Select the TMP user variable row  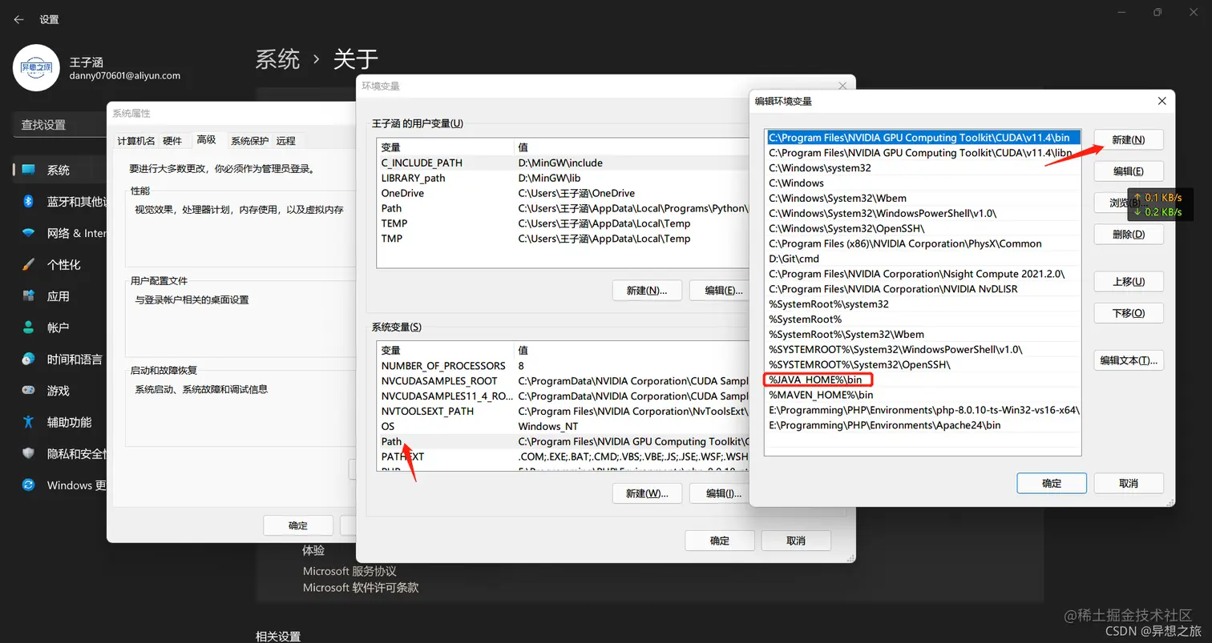(x=563, y=239)
